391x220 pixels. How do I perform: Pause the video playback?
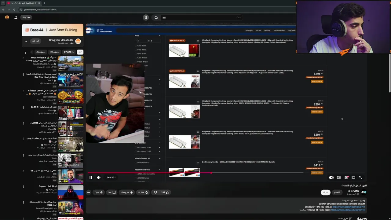tap(91, 178)
